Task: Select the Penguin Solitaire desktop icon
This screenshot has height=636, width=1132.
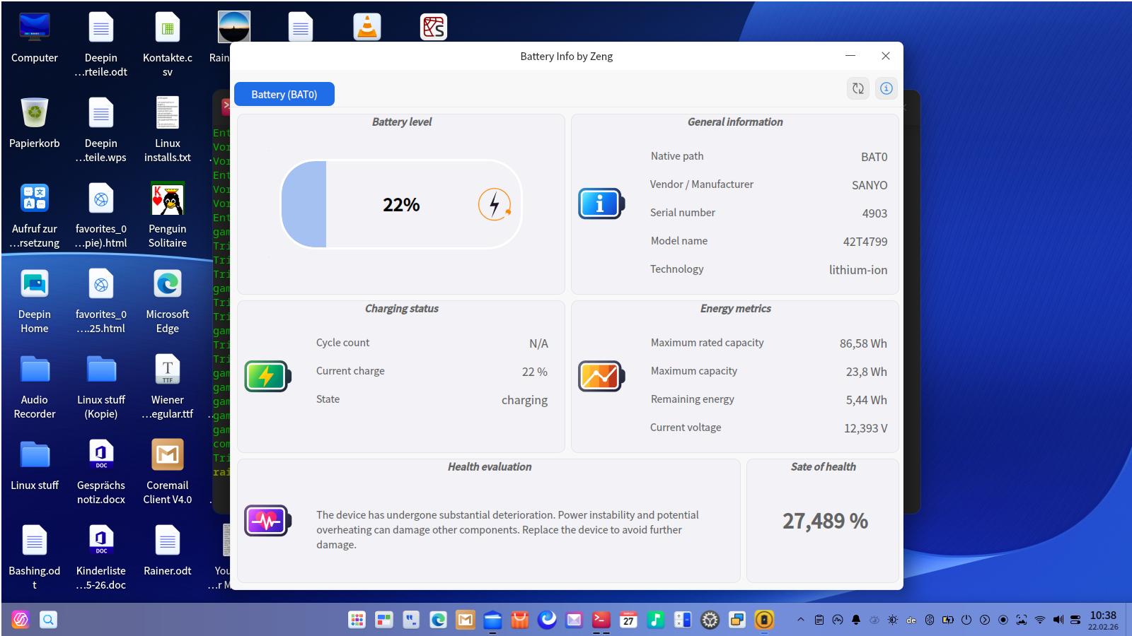Action: point(168,216)
